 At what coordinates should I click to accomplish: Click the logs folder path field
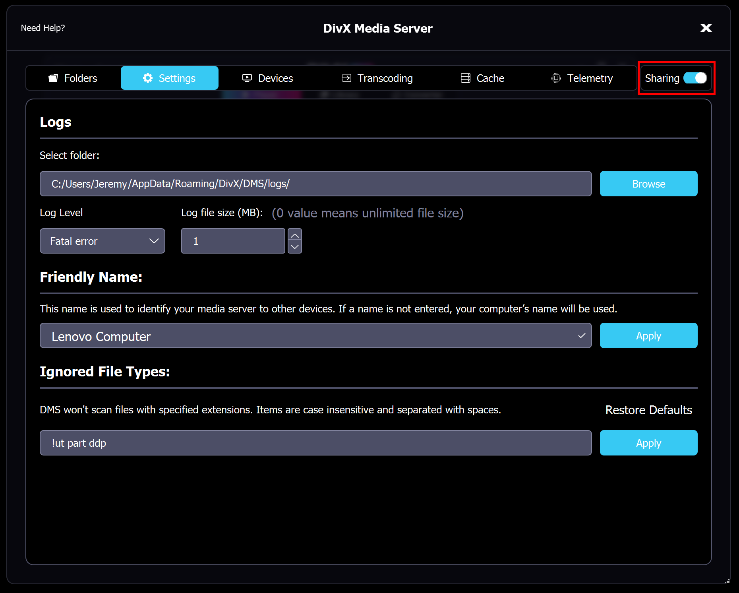(x=316, y=184)
